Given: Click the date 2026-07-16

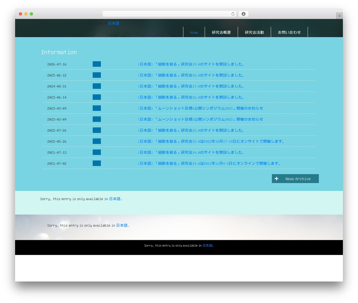Looking at the screenshot, I should [57, 64].
